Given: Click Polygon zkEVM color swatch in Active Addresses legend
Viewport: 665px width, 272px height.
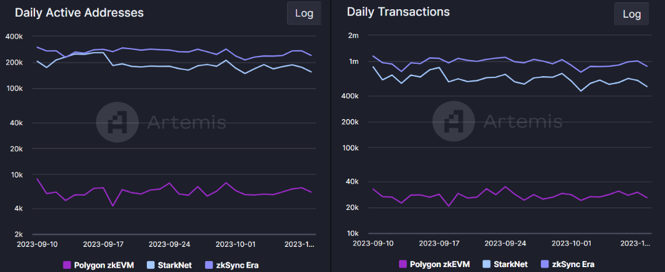Looking at the screenshot, I should point(68,265).
